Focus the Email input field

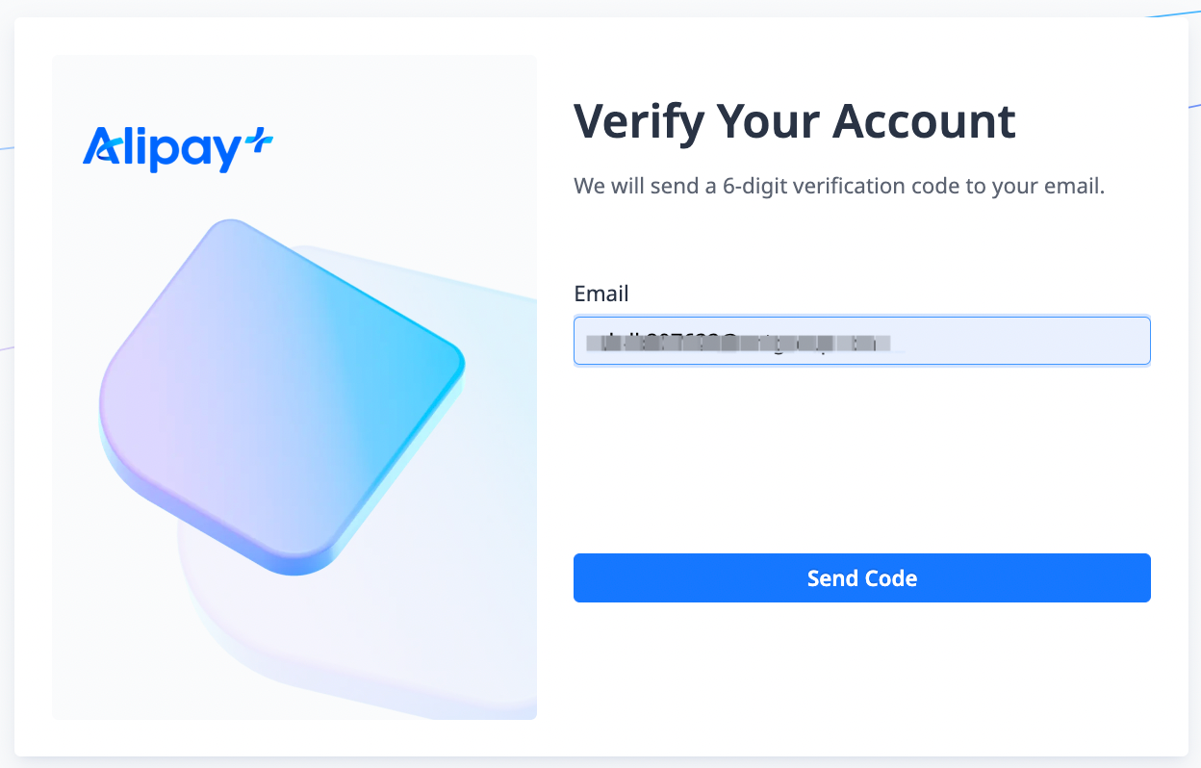(x=861, y=341)
